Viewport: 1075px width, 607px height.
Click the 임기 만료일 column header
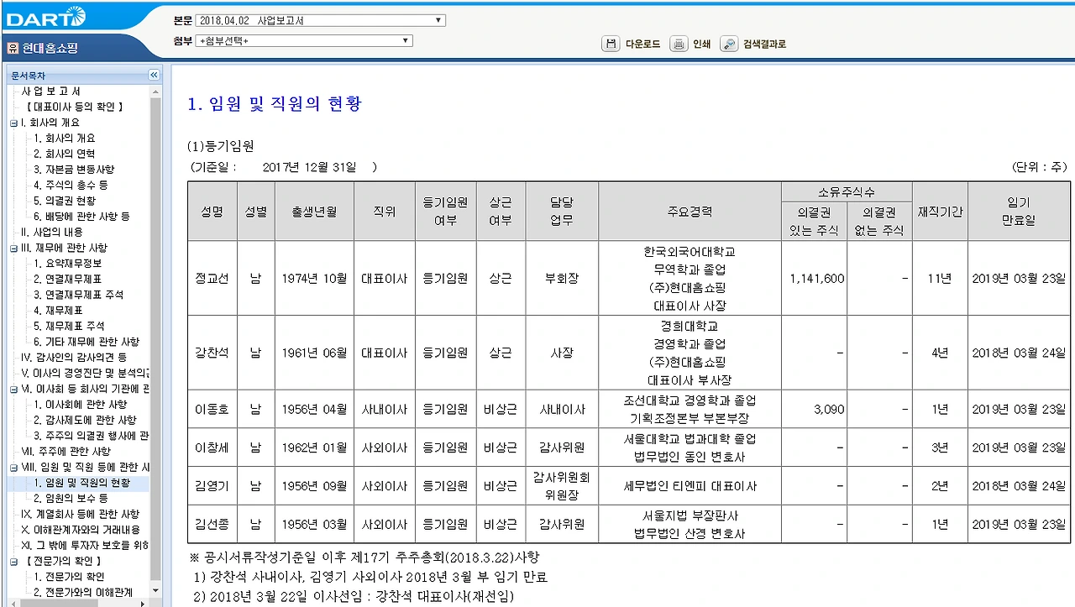point(1018,212)
